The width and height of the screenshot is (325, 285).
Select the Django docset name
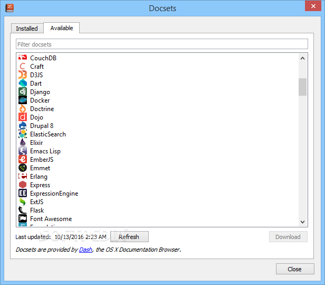click(x=40, y=92)
